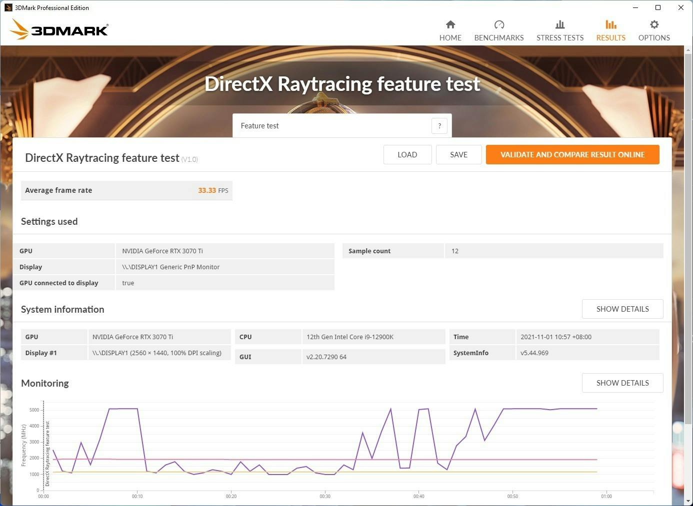The height and width of the screenshot is (506, 693).
Task: Click the 00:30 mark on the monitoring timeline
Action: pyautogui.click(x=325, y=496)
